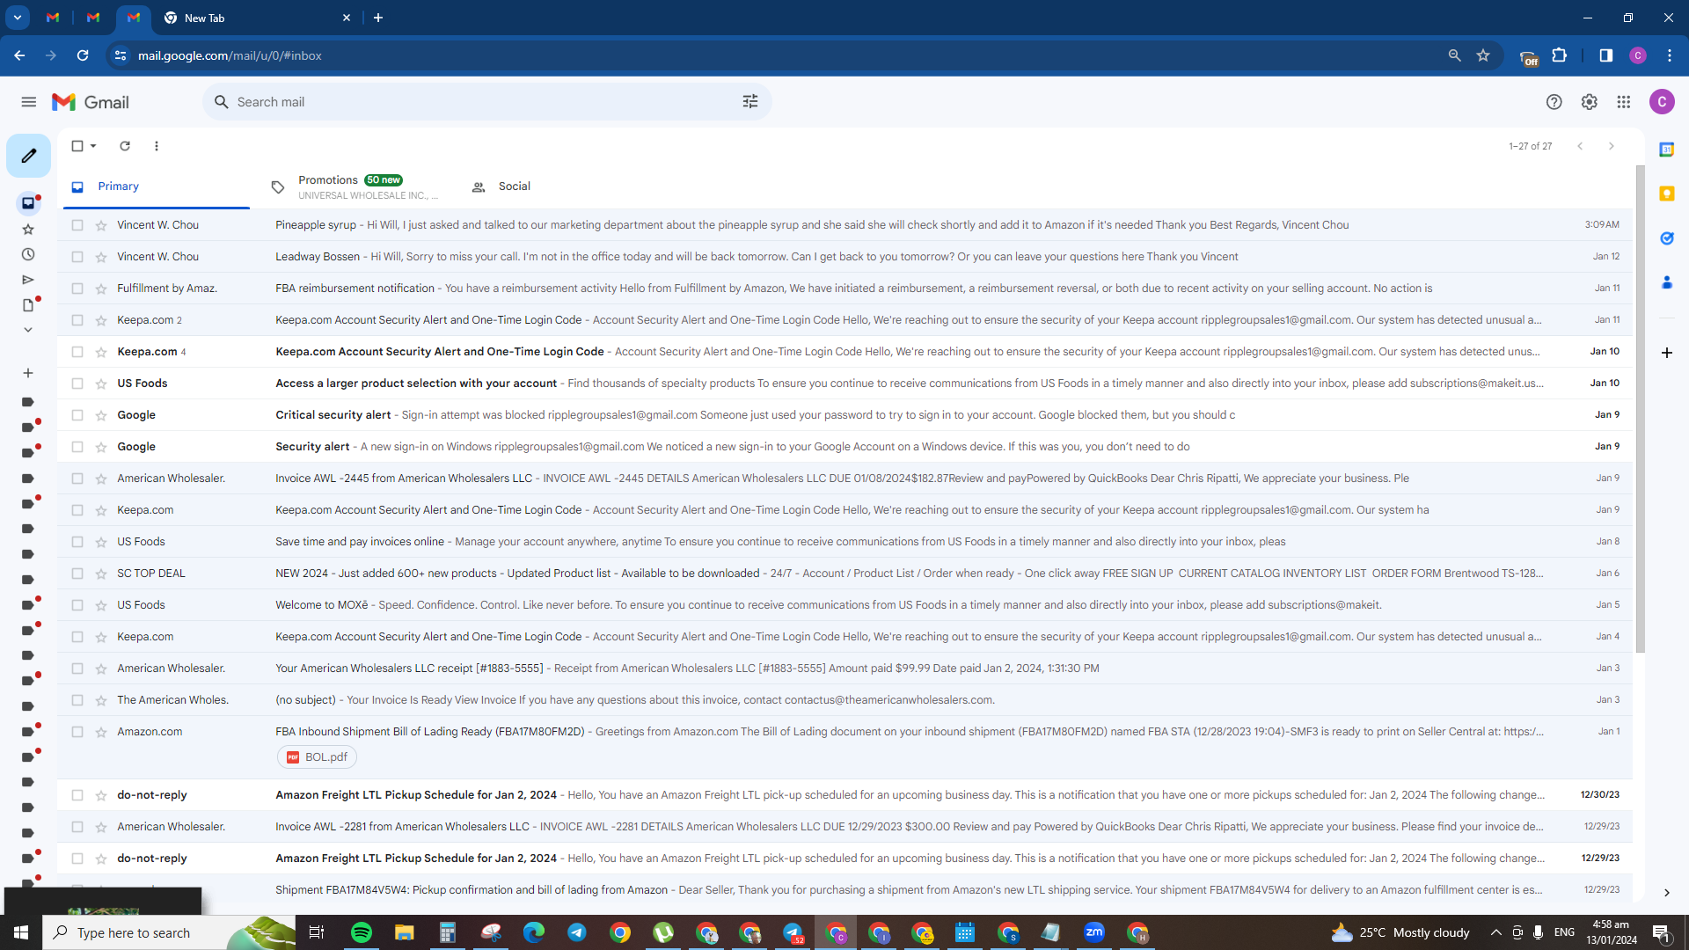Star the Security alert email from Google
Image resolution: width=1689 pixels, height=950 pixels.
(x=101, y=447)
